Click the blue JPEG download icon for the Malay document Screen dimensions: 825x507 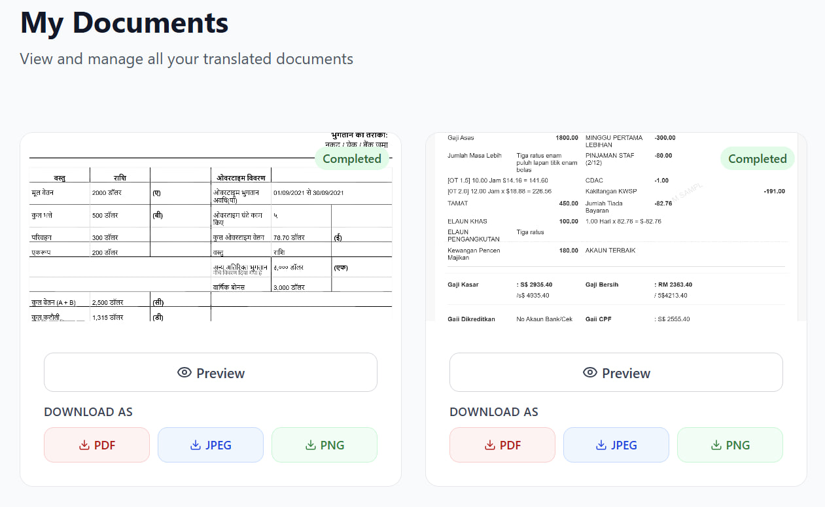click(601, 445)
